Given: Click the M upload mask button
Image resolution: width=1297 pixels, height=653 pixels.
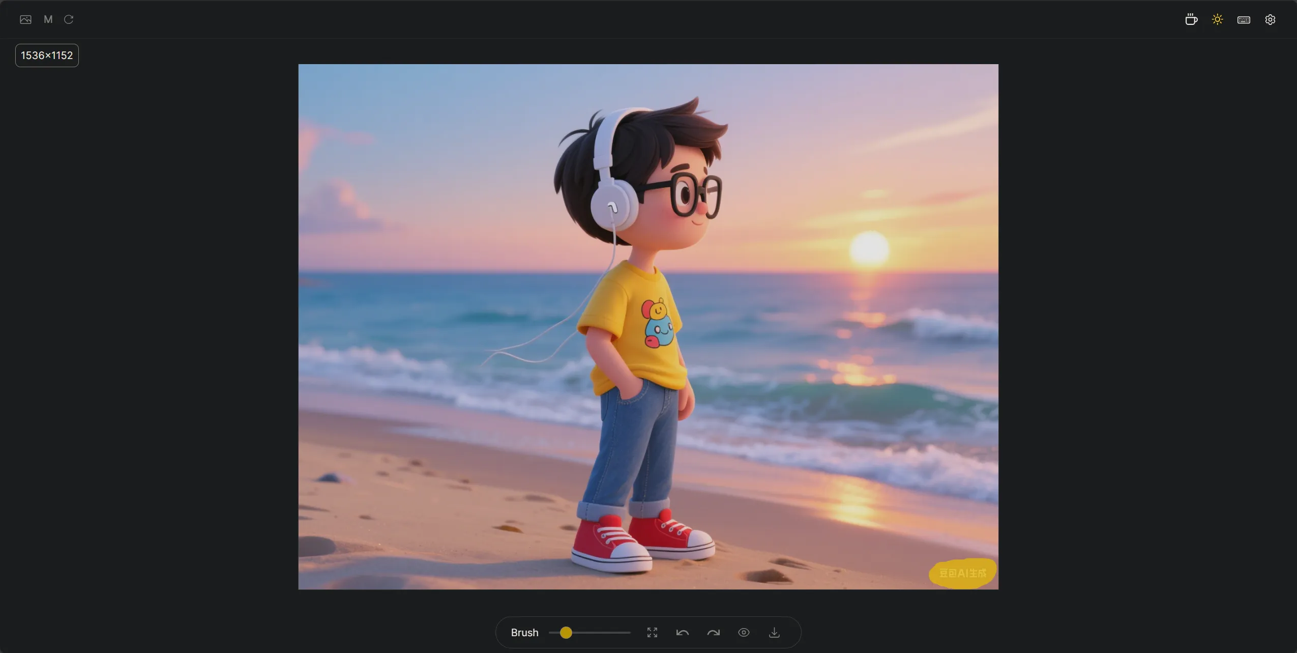Looking at the screenshot, I should [48, 19].
